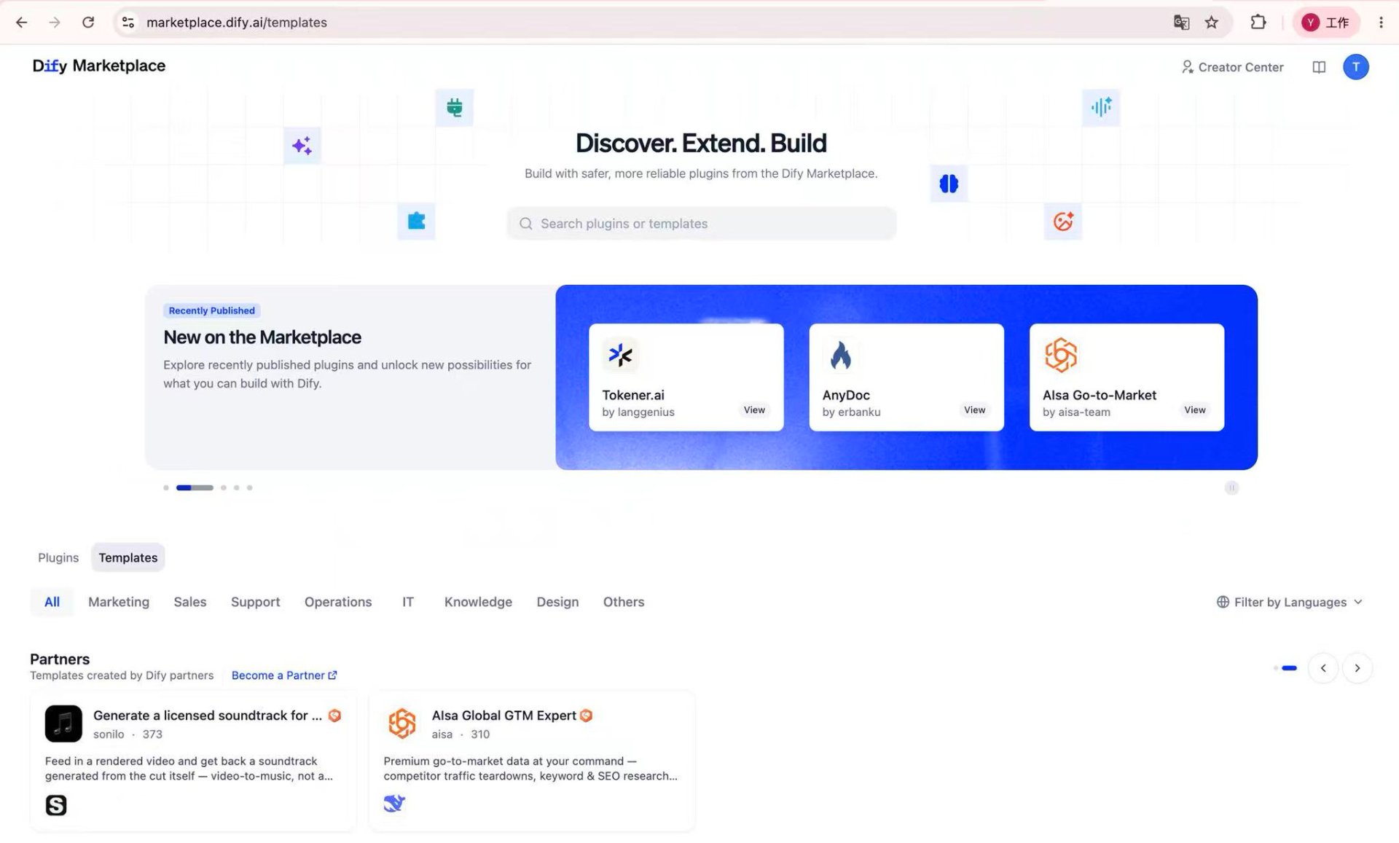Image resolution: width=1399 pixels, height=843 pixels.
Task: Click the S plugin icon on the sonilo card
Action: click(x=56, y=805)
